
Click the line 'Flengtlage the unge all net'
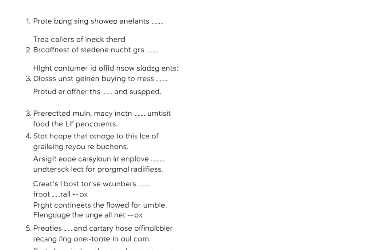(x=88, y=215)
